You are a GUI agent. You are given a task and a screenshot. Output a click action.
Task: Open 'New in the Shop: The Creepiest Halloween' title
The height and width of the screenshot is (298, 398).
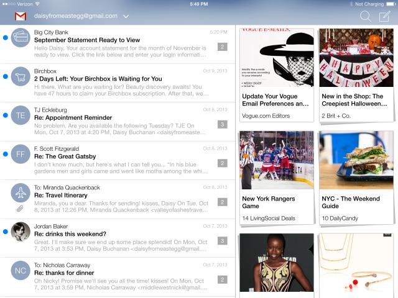(354, 100)
